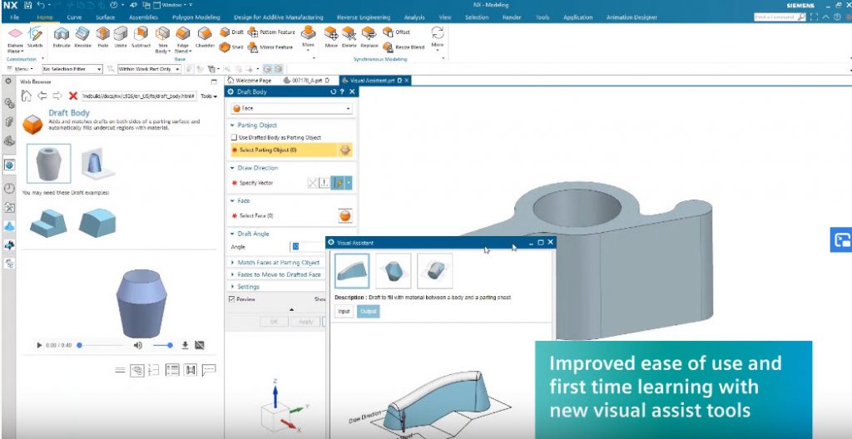Click the Mirror Feature icon
852x439 pixels.
pos(253,47)
